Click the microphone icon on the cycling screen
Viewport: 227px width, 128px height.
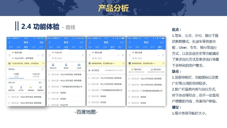[x=163, y=55]
